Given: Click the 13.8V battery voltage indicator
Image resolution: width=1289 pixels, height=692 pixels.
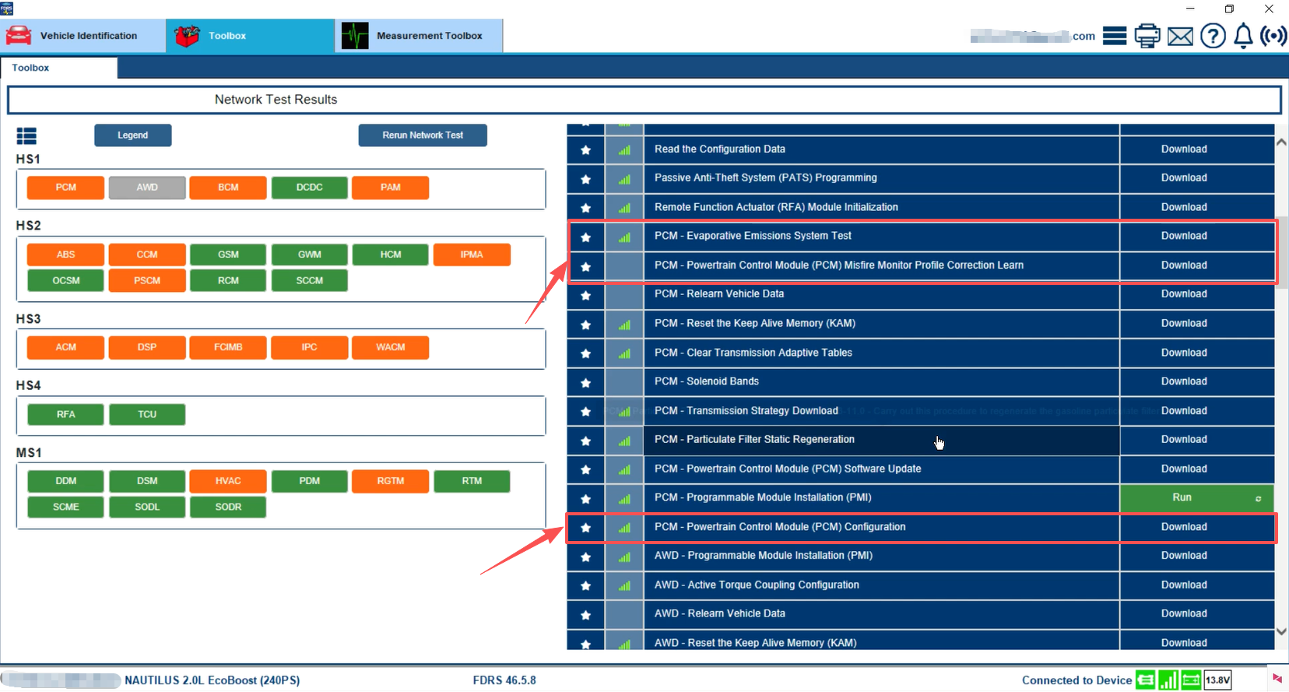Looking at the screenshot, I should point(1217,680).
